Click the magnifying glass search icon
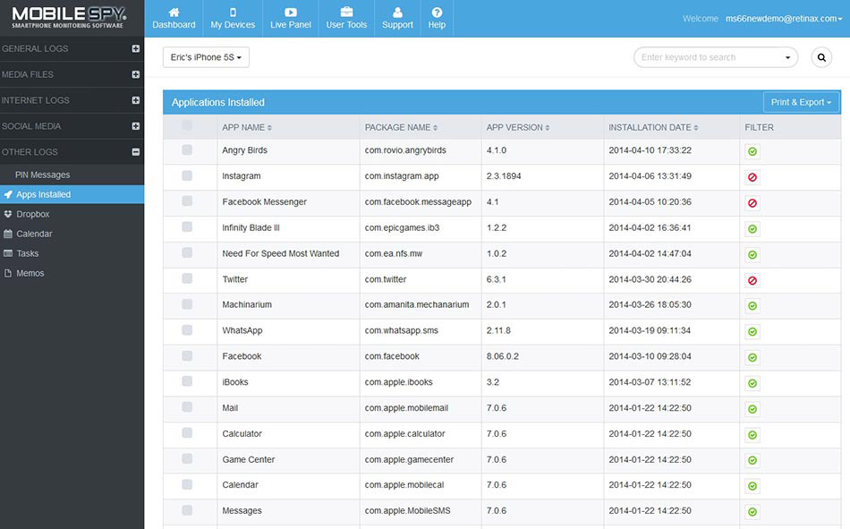 821,57
